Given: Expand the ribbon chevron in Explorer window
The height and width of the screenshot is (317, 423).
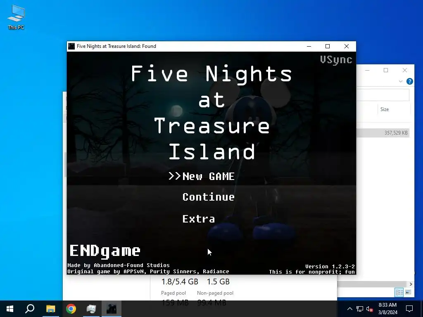Looking at the screenshot, I should coord(401,81).
